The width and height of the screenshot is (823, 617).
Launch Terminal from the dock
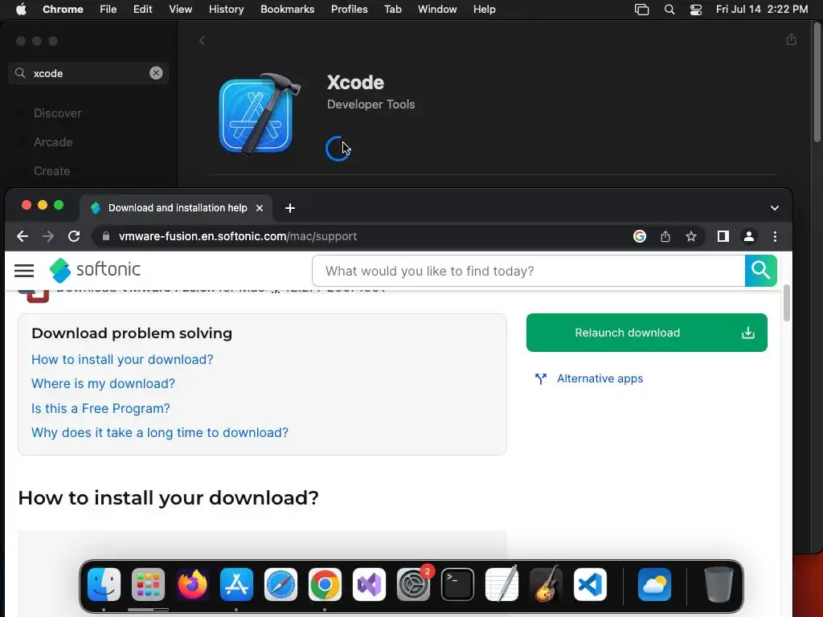457,584
